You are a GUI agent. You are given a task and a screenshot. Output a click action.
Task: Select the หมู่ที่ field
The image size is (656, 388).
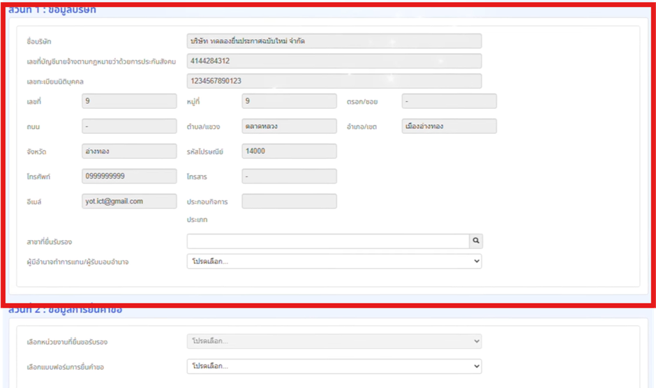click(x=289, y=101)
